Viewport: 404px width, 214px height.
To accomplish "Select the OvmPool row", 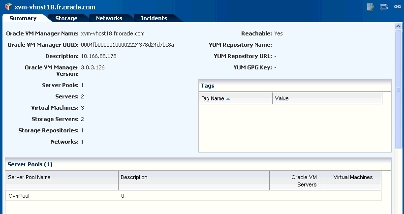I will click(193, 196).
